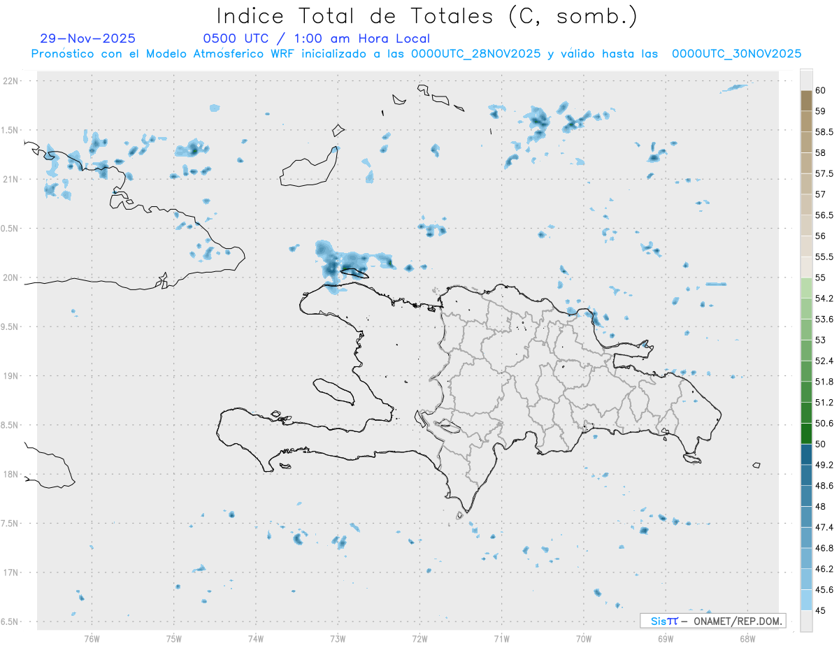Screen dimensions: 839x648
Task: Click the colorbar value "51.8"
Action: (x=824, y=382)
